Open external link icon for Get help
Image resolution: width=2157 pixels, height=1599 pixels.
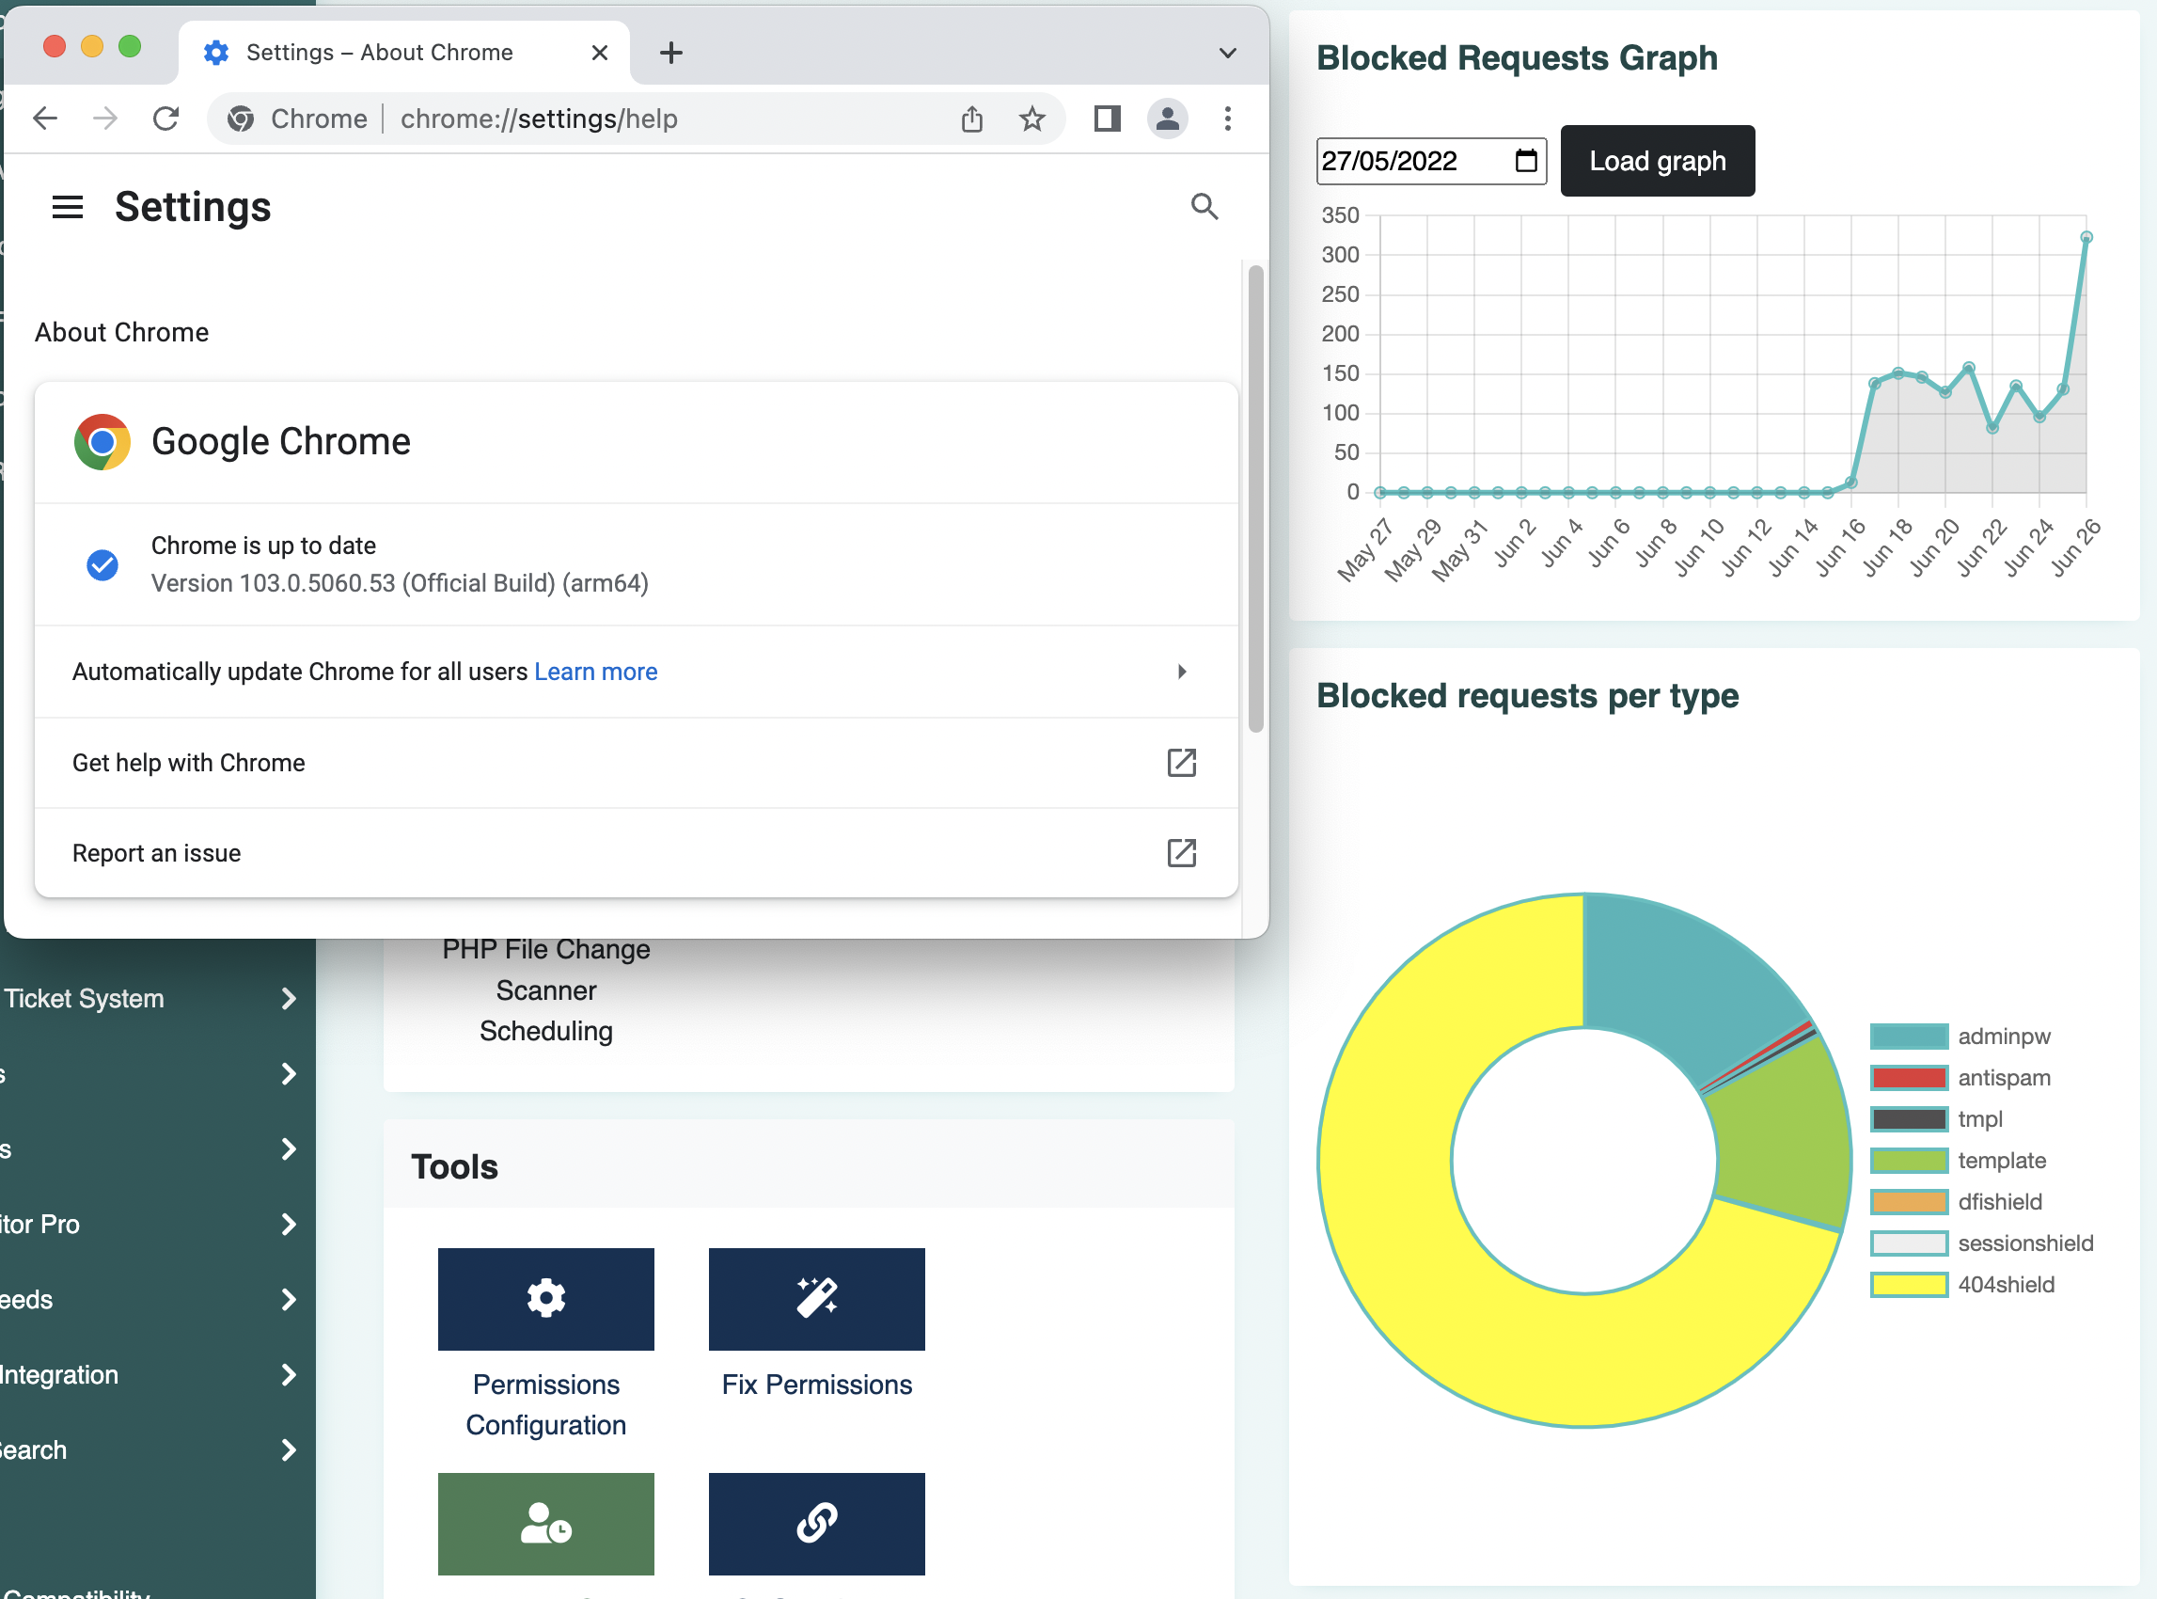pyautogui.click(x=1181, y=762)
